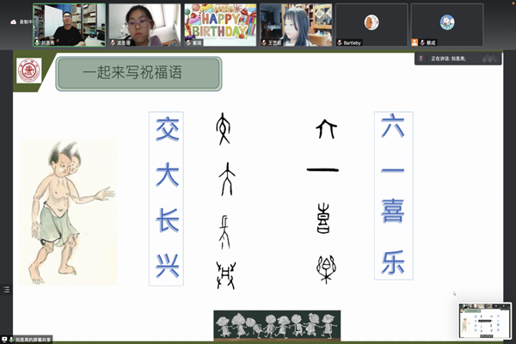Click the green slide title banner
This screenshot has height=344, width=516.
pyautogui.click(x=138, y=73)
